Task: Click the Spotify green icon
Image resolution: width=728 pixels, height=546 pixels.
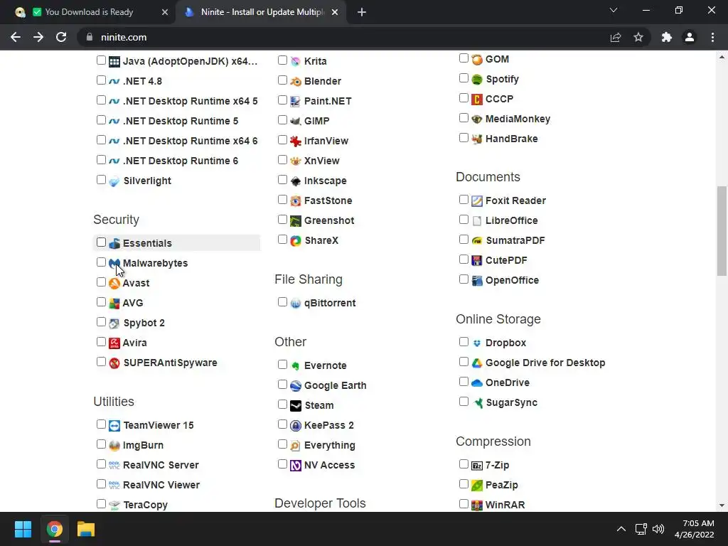Action: pos(477,80)
